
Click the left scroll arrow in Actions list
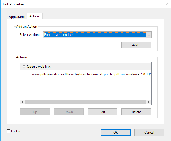[23, 102]
